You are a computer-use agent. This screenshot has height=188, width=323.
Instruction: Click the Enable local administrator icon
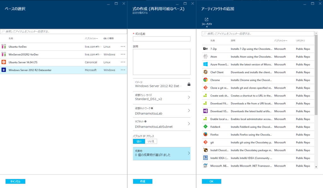tap(205, 119)
